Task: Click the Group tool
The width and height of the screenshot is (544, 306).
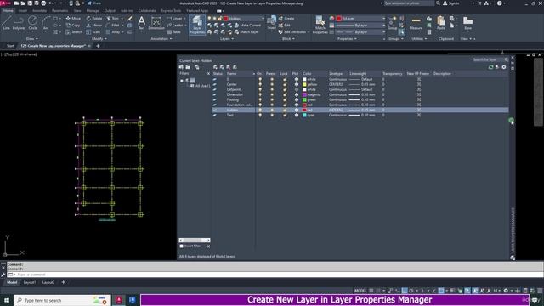Action: pyautogui.click(x=392, y=23)
